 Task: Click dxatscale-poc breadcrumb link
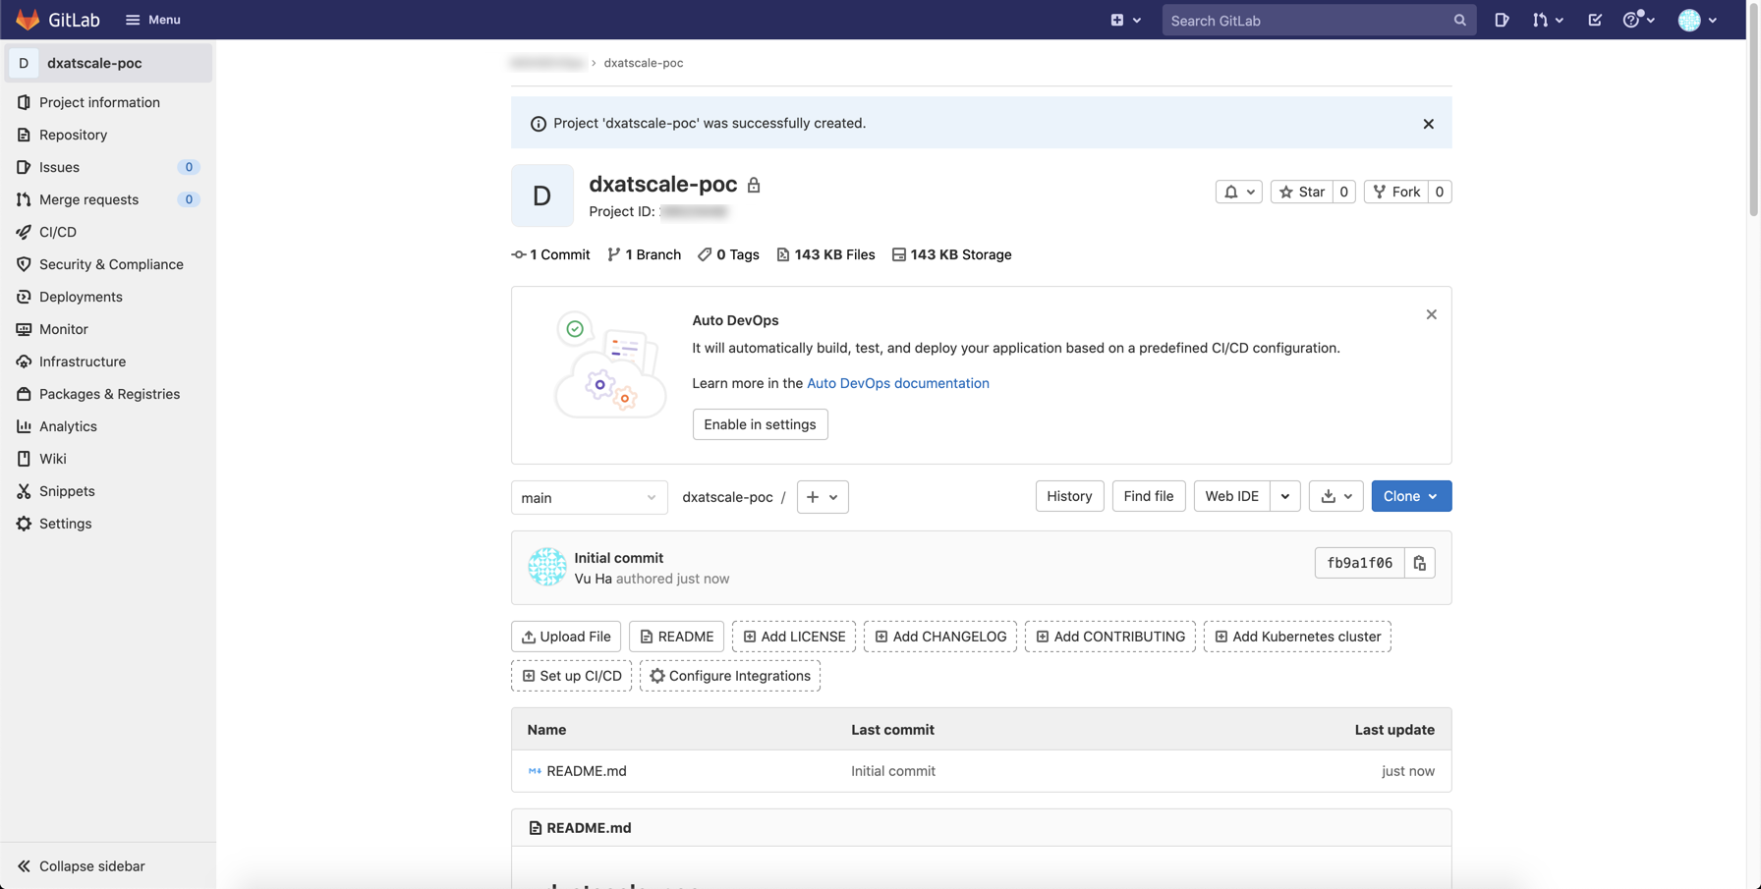644,63
